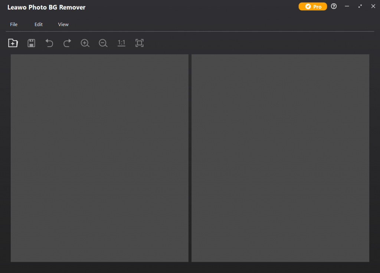Minimize the application window

pos(347,6)
